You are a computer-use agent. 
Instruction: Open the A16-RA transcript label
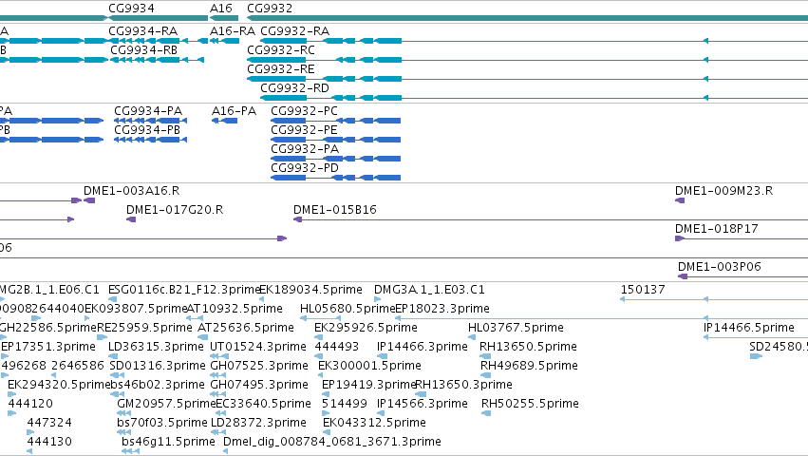(x=233, y=31)
